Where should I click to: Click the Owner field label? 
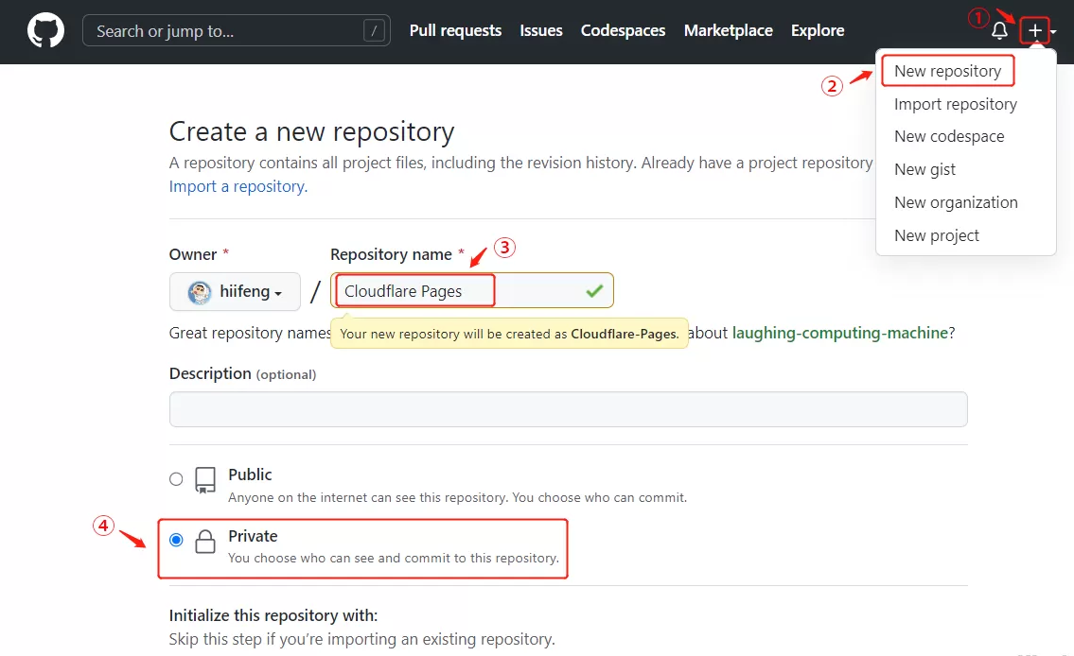(x=192, y=254)
